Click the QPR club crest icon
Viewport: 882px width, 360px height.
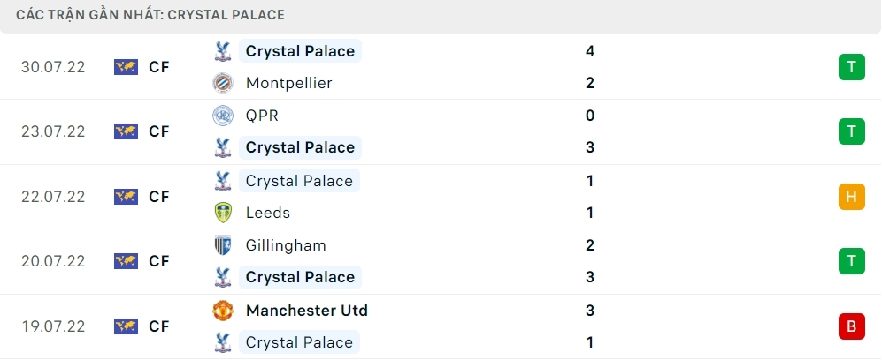coord(222,116)
